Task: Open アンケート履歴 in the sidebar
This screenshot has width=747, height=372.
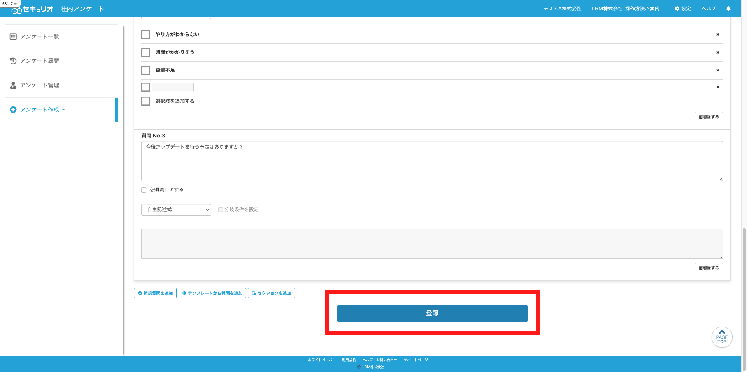Action: pyautogui.click(x=35, y=61)
